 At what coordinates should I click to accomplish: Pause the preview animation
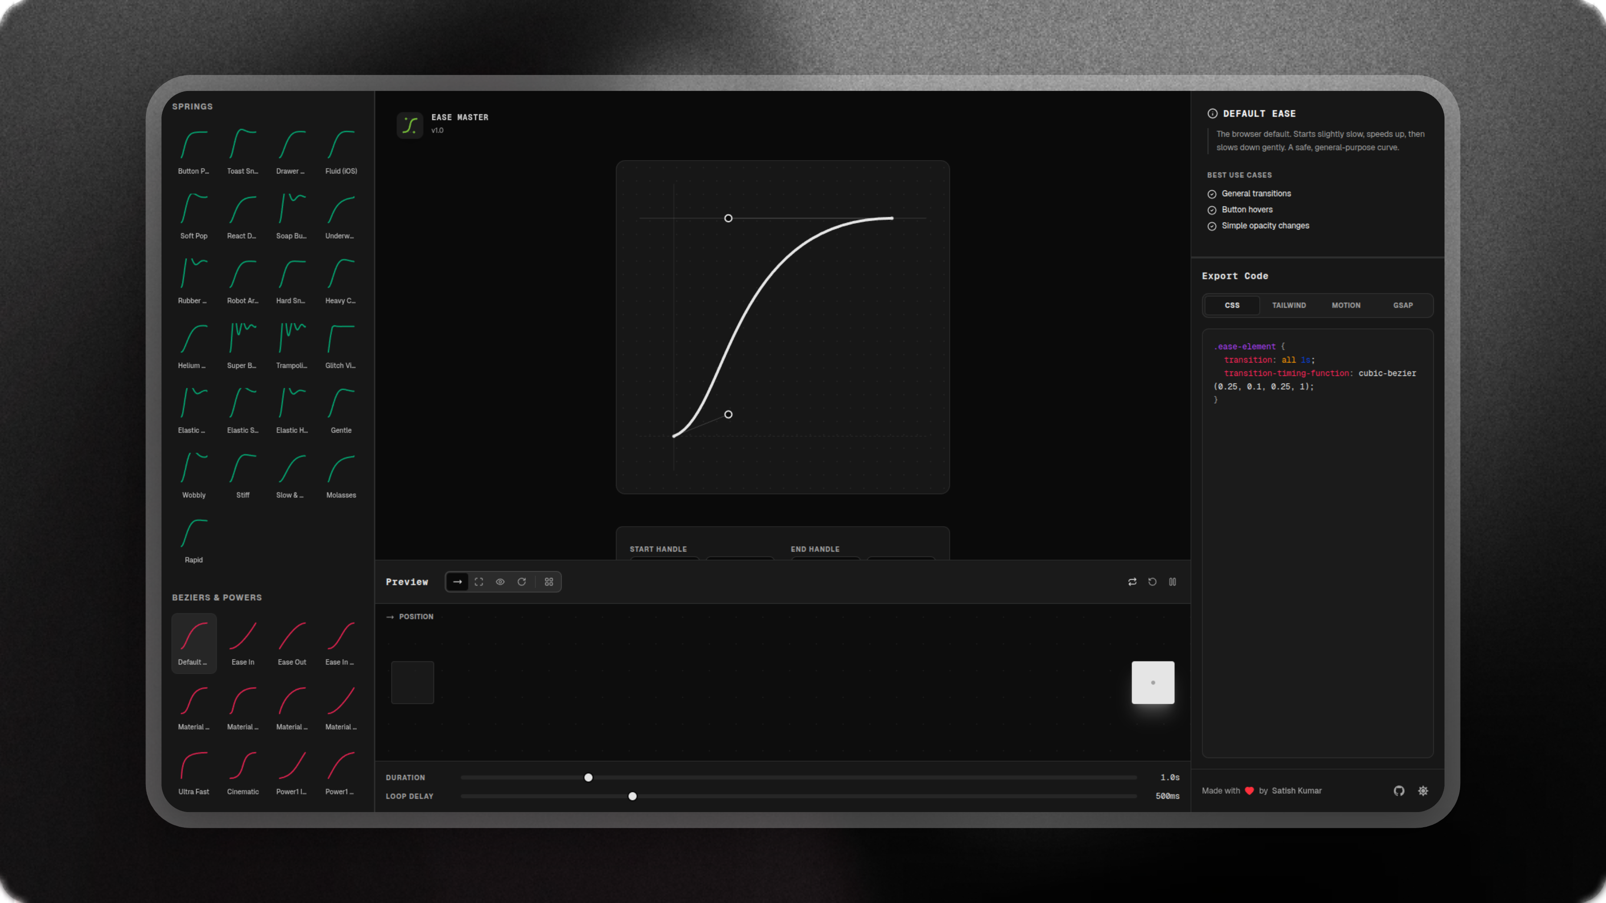(1173, 581)
